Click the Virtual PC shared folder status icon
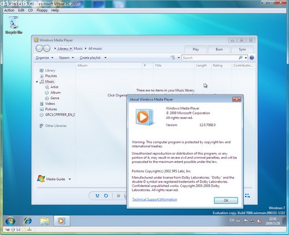 coord(24,229)
